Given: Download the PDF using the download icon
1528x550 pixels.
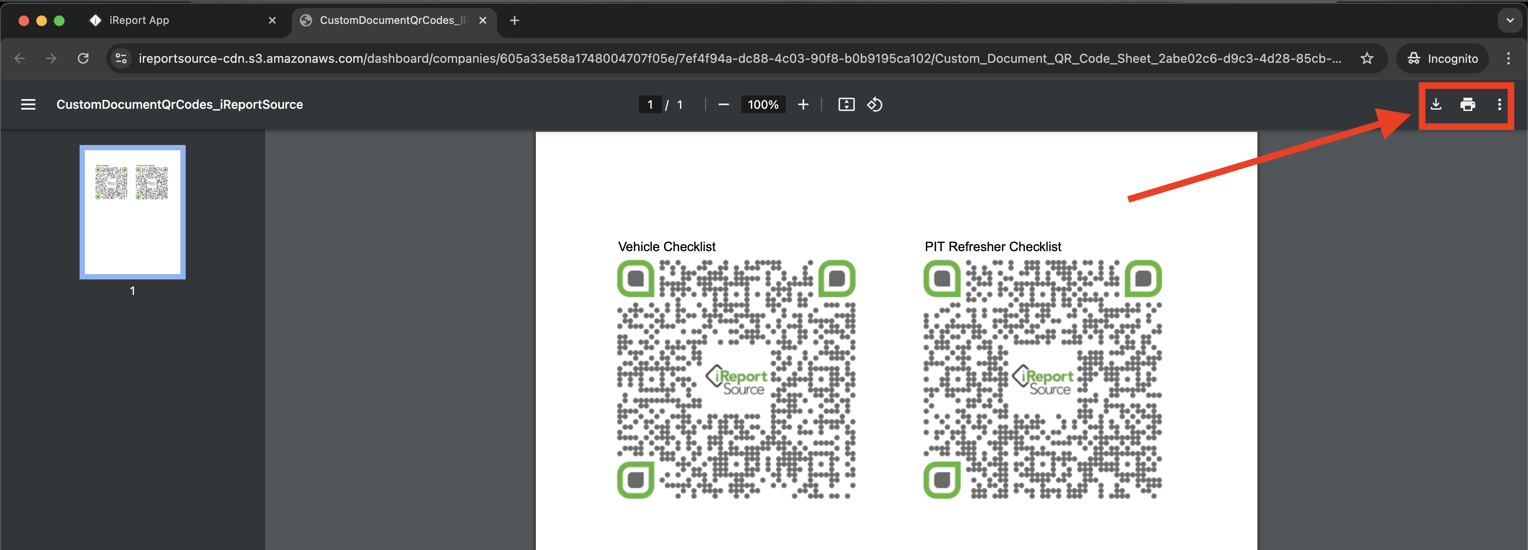Looking at the screenshot, I should (x=1436, y=104).
